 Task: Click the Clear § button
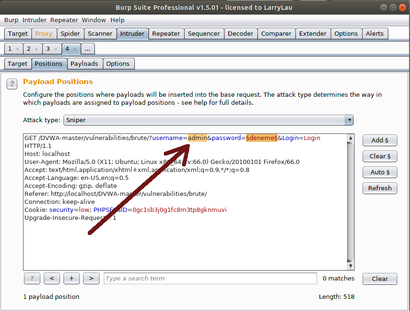pos(379,156)
